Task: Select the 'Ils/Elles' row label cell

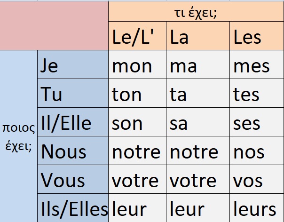Action: tap(73, 208)
